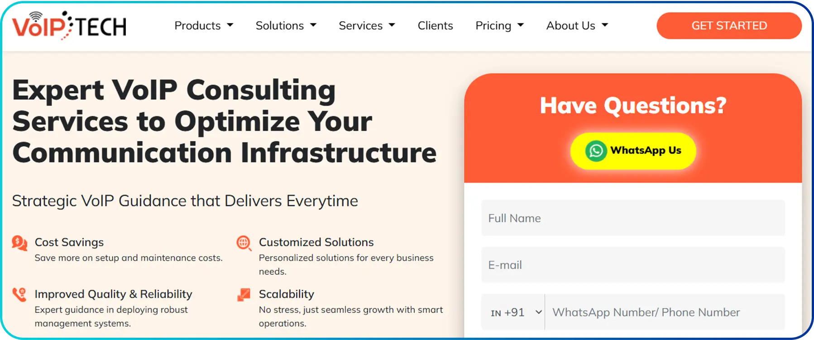Viewport: 814px width, 340px height.
Task: Click the Cost Savings icon
Action: (x=19, y=243)
